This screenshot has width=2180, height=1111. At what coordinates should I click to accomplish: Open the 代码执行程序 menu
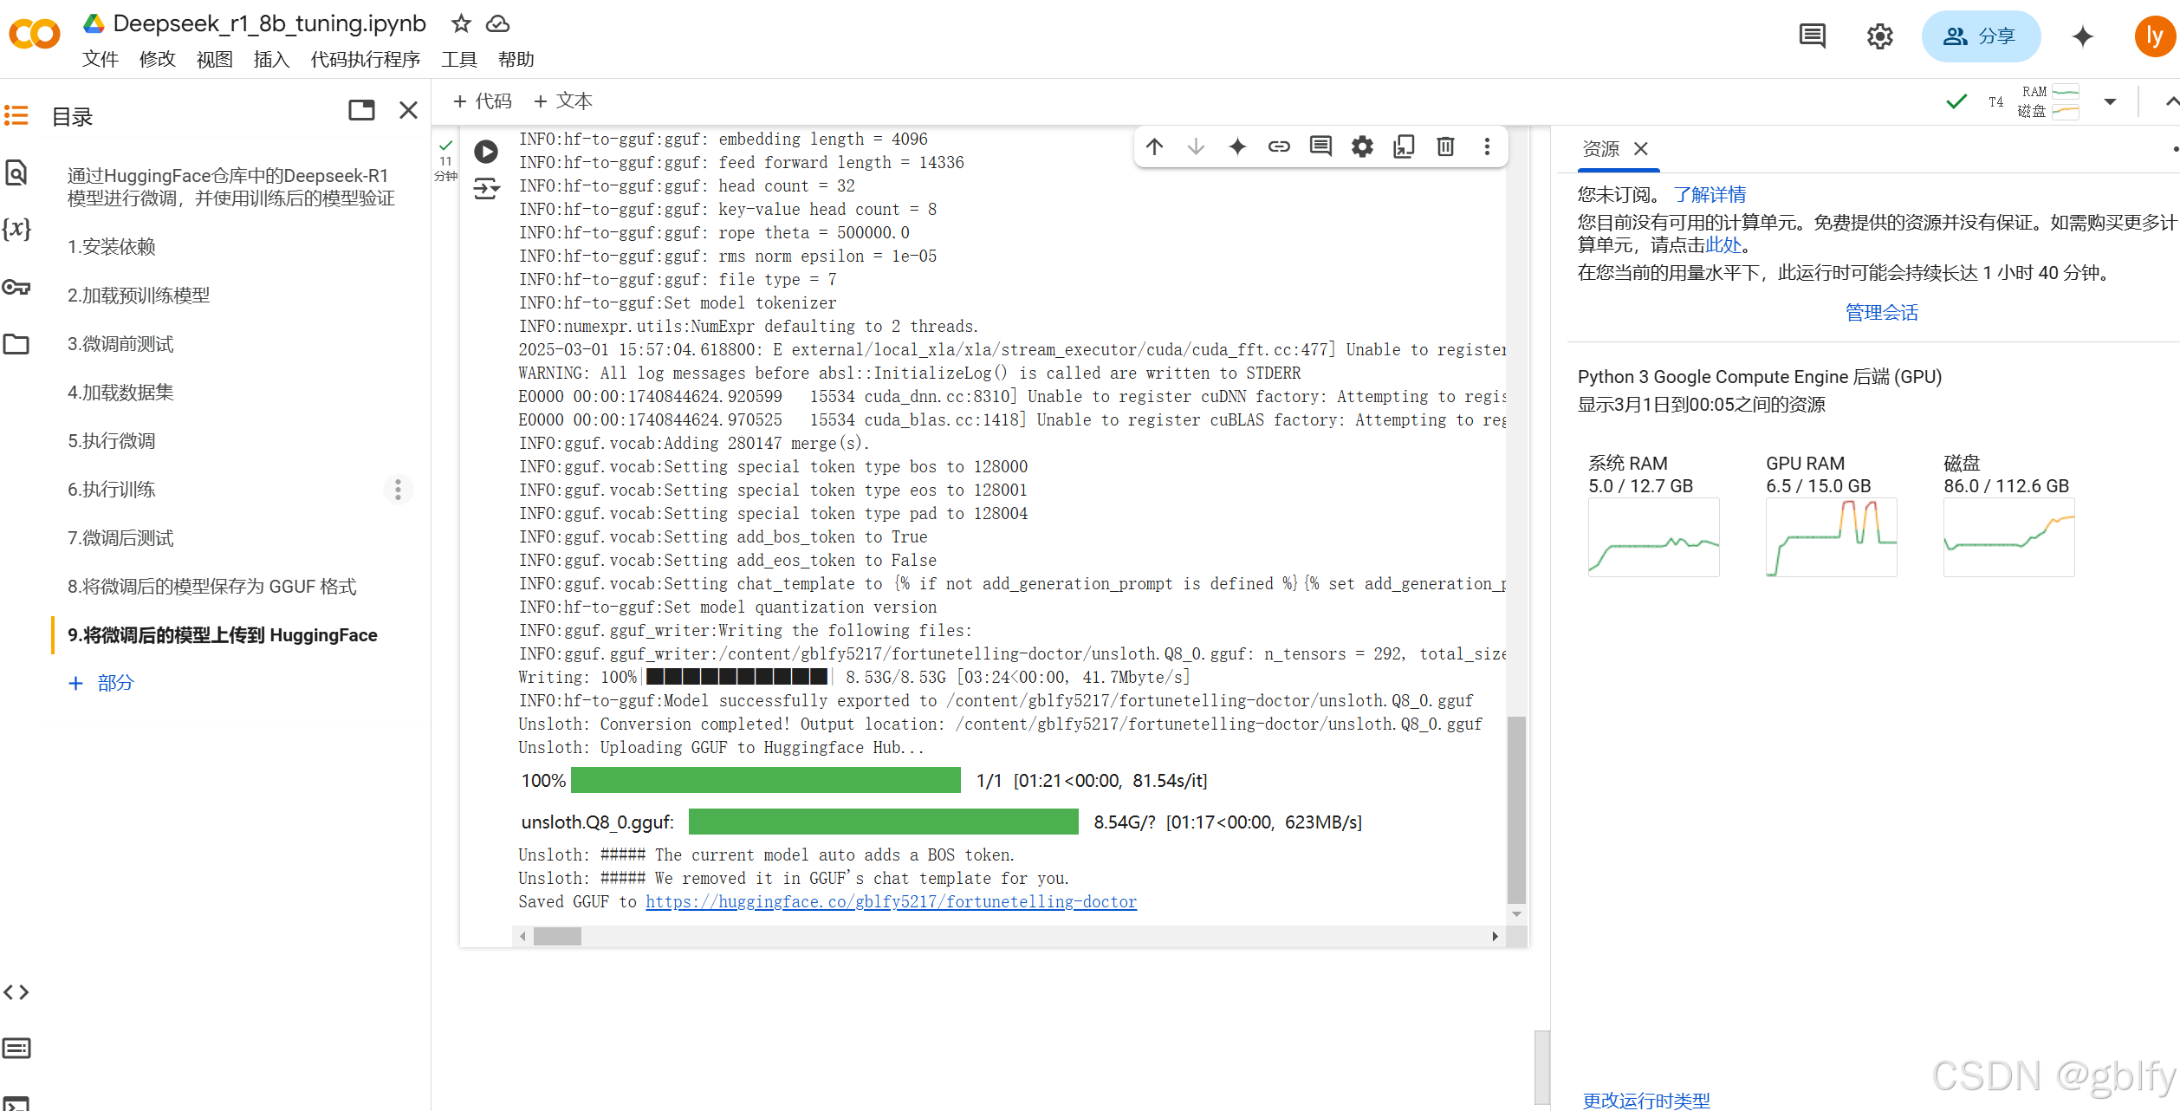365,59
